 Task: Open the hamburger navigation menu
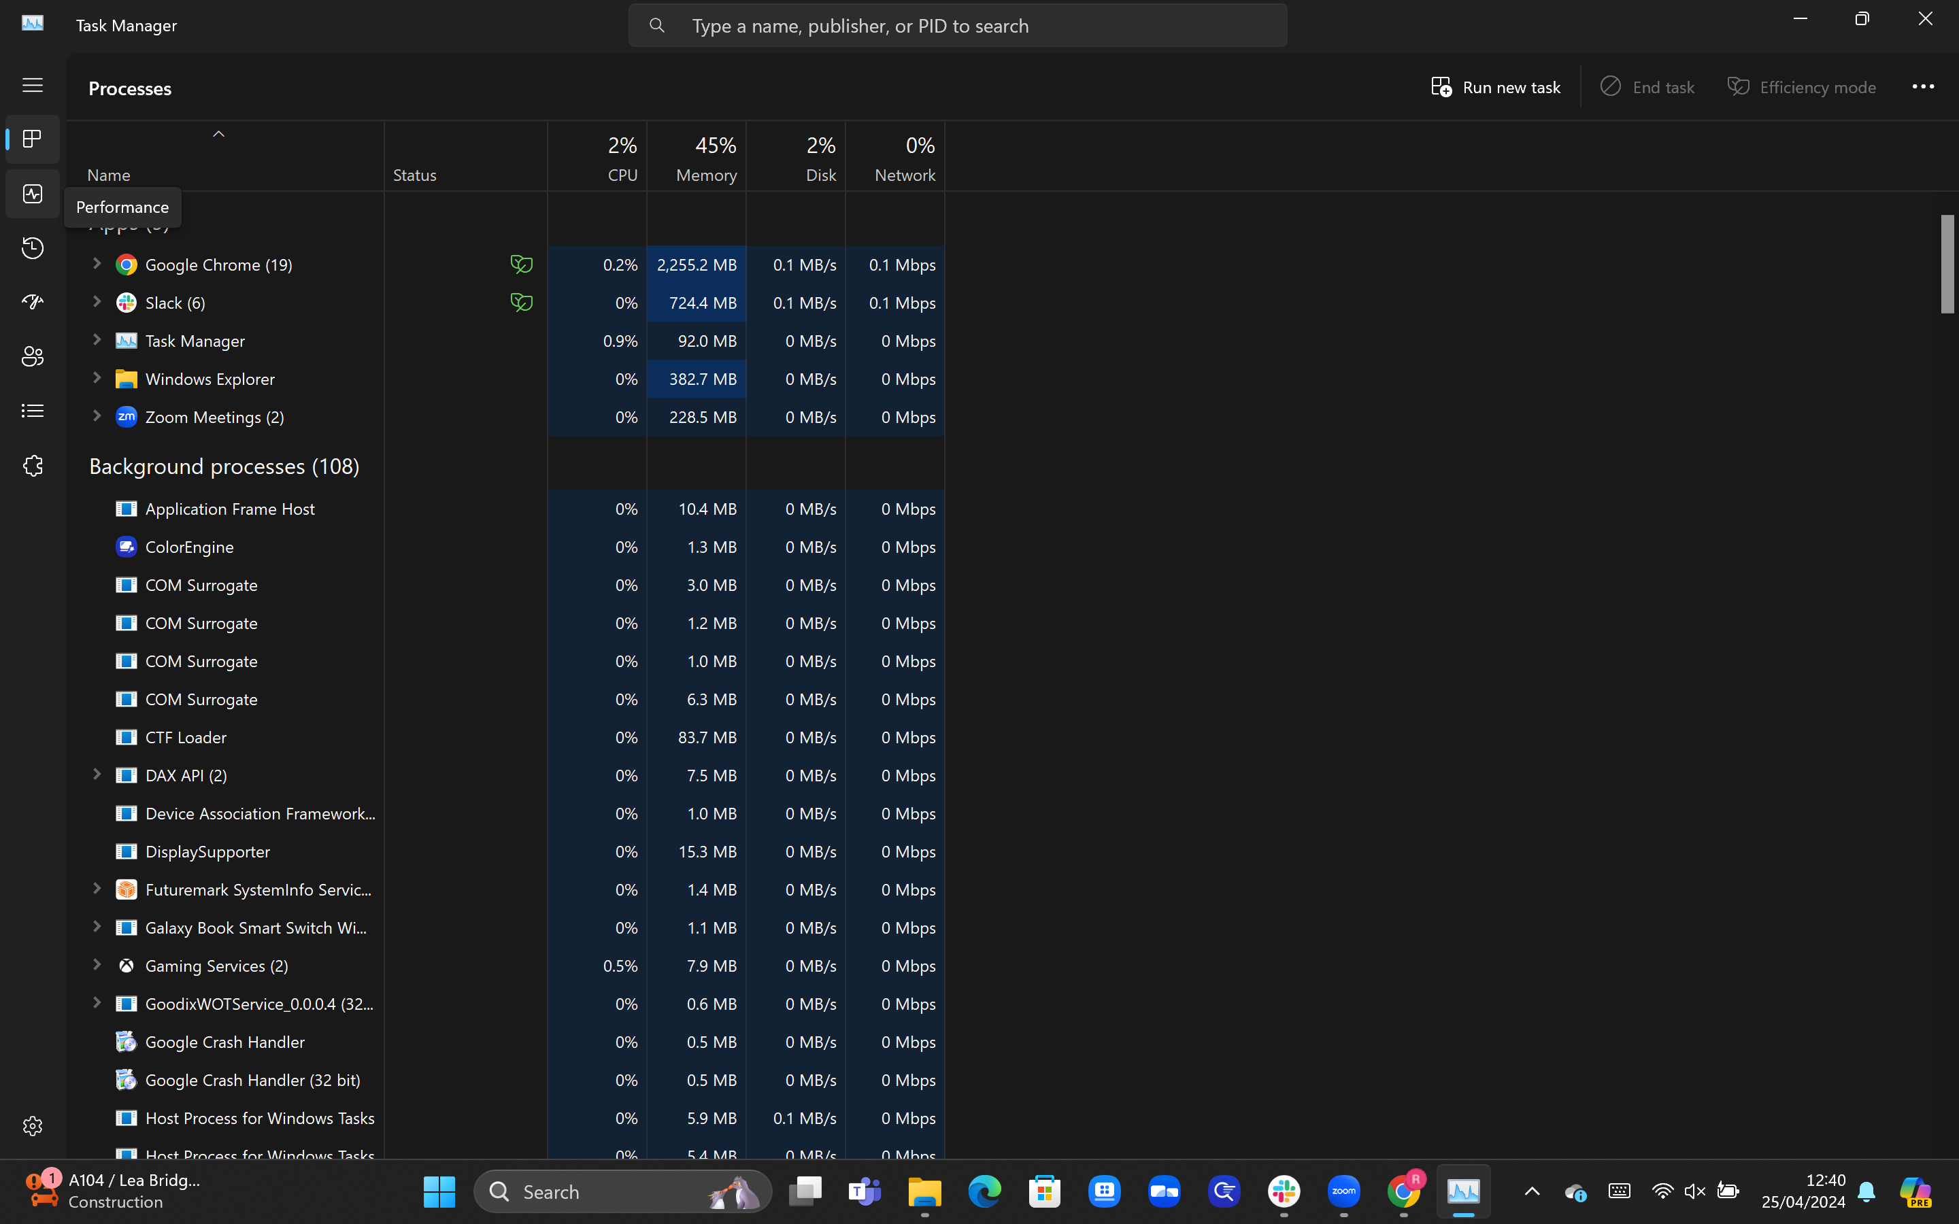33,85
